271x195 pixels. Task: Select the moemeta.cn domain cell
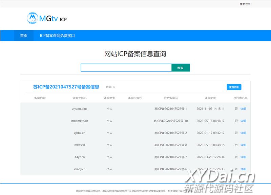80,121
